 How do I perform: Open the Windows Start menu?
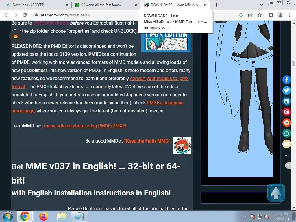[x=8, y=216]
